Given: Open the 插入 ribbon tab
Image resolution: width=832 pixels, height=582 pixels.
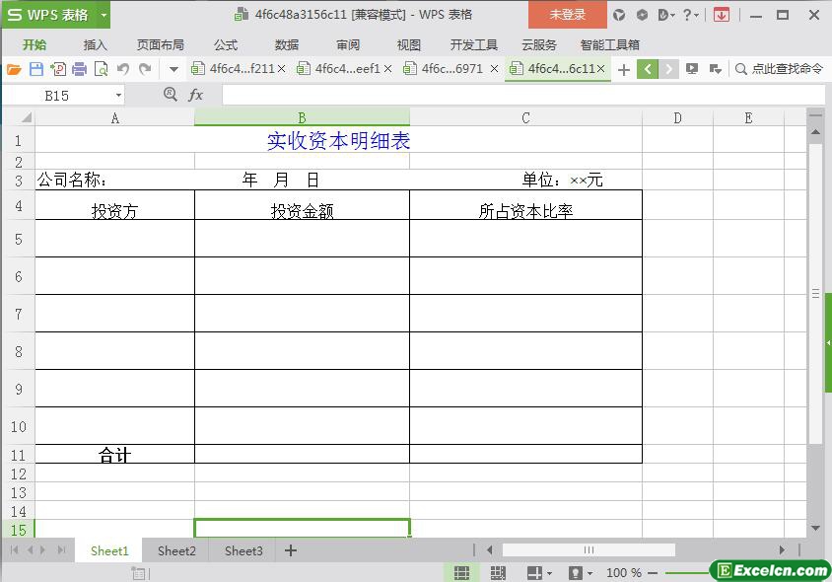Looking at the screenshot, I should point(95,44).
